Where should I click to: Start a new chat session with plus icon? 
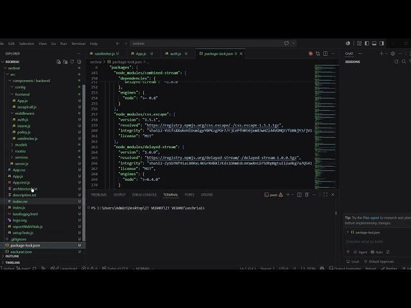pyautogui.click(x=381, y=53)
